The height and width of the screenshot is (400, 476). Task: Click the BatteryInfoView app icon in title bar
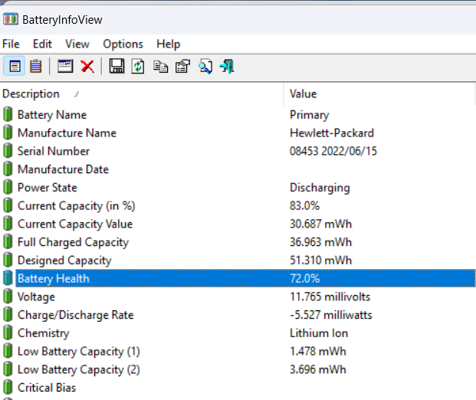point(11,19)
